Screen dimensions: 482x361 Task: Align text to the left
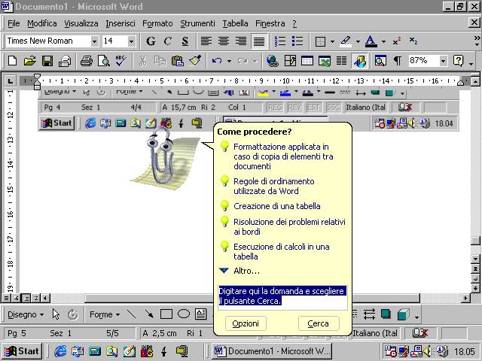(206, 41)
